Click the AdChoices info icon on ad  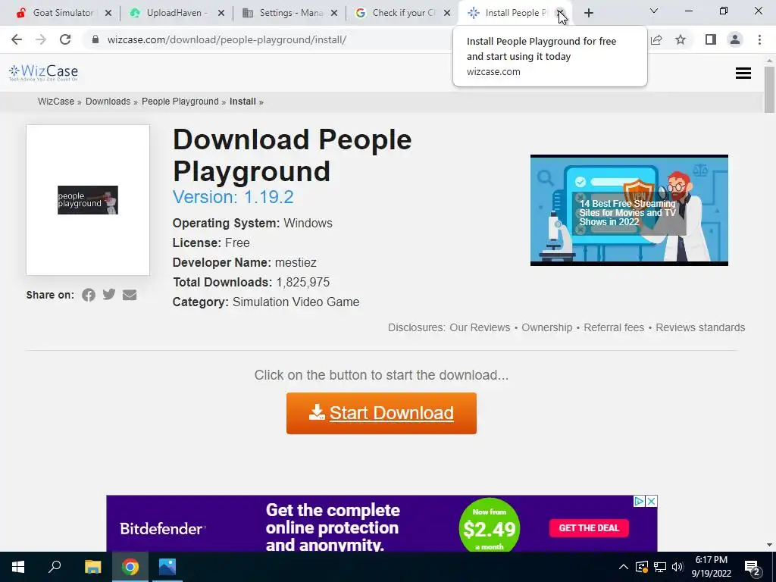coord(639,502)
